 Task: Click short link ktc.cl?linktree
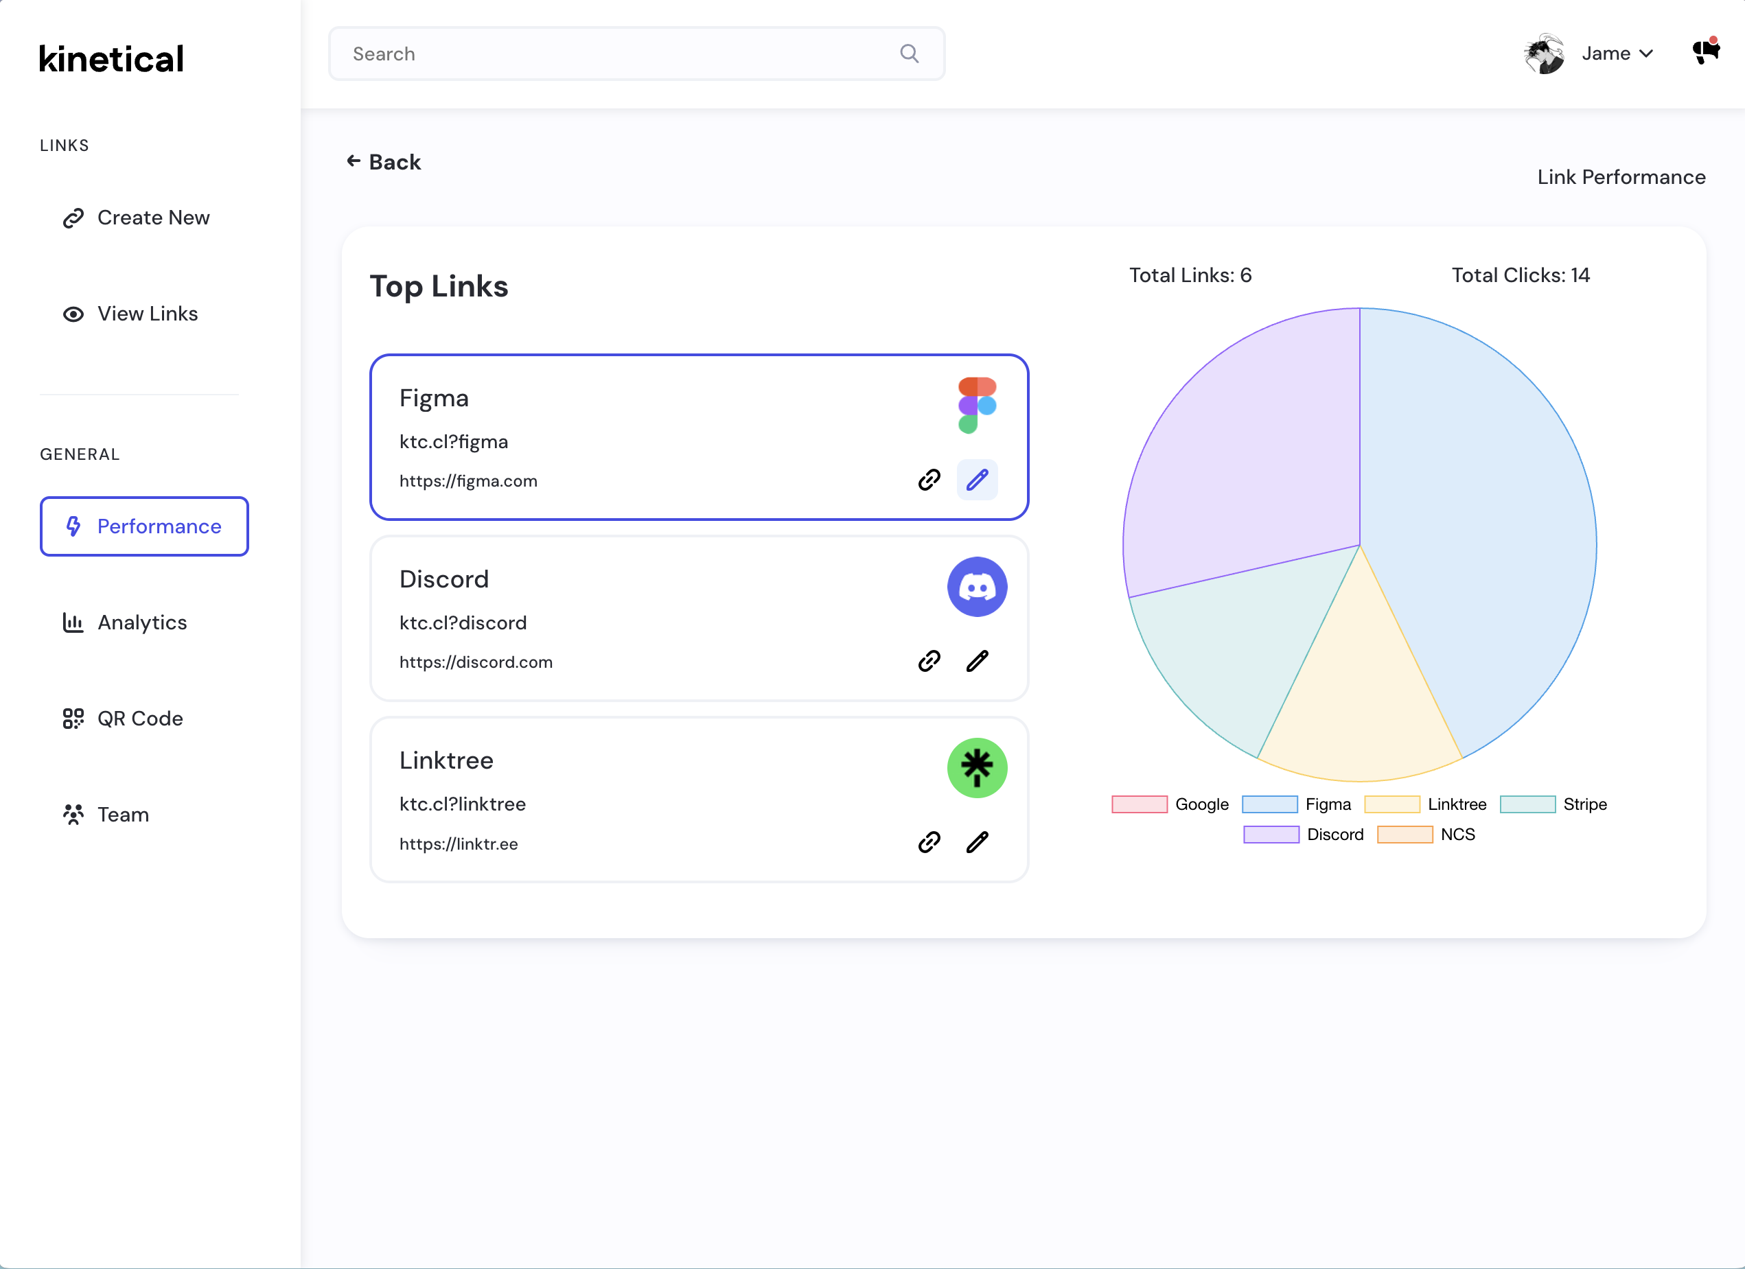click(x=463, y=804)
